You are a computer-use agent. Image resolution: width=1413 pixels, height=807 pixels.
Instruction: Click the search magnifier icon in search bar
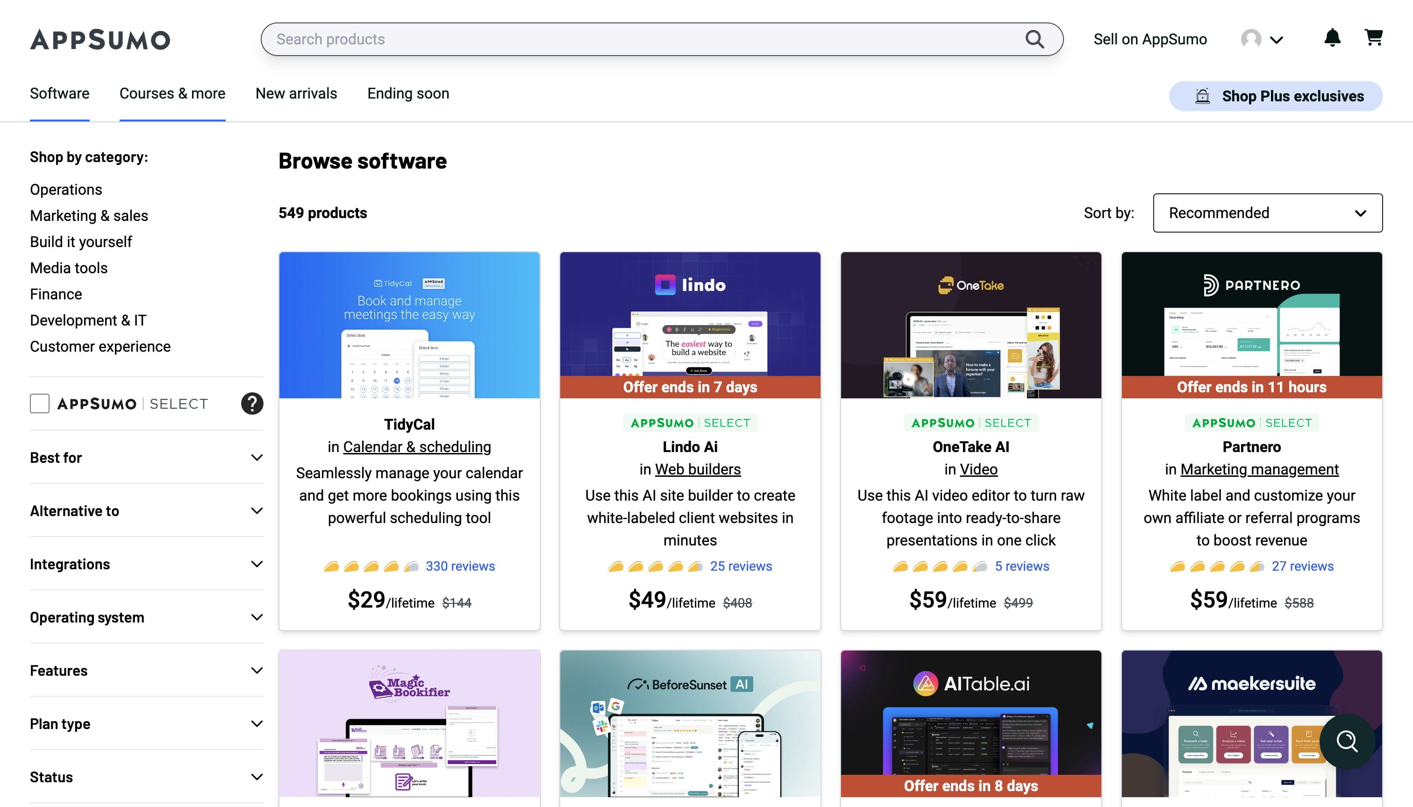point(1034,39)
